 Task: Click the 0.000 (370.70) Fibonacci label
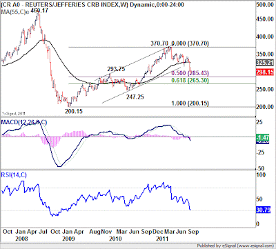tap(190, 43)
